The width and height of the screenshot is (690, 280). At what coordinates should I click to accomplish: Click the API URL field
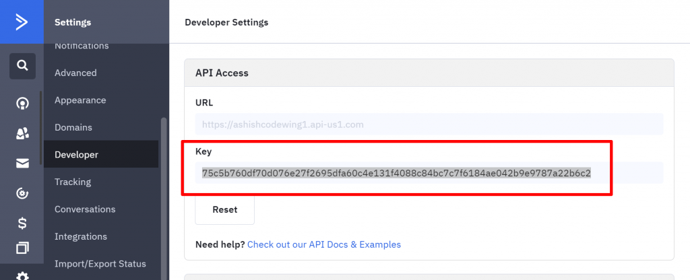point(429,124)
